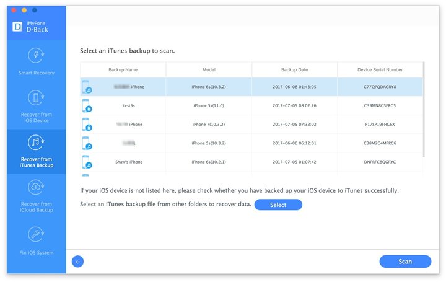The image size is (446, 282).
Task: Click the Recover from iCloud Backup label
Action: [37, 207]
